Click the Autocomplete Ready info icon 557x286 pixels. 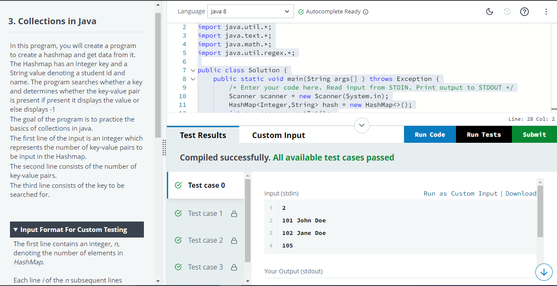(x=365, y=12)
